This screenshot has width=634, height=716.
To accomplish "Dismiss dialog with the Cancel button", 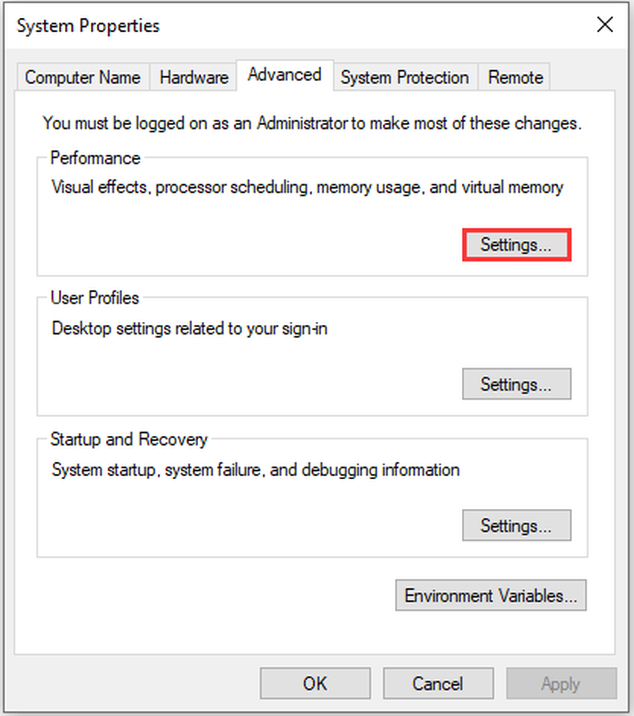I will (x=438, y=683).
